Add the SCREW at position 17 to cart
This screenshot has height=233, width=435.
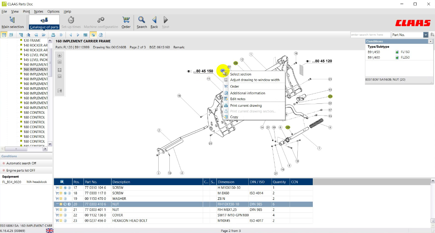point(57,188)
